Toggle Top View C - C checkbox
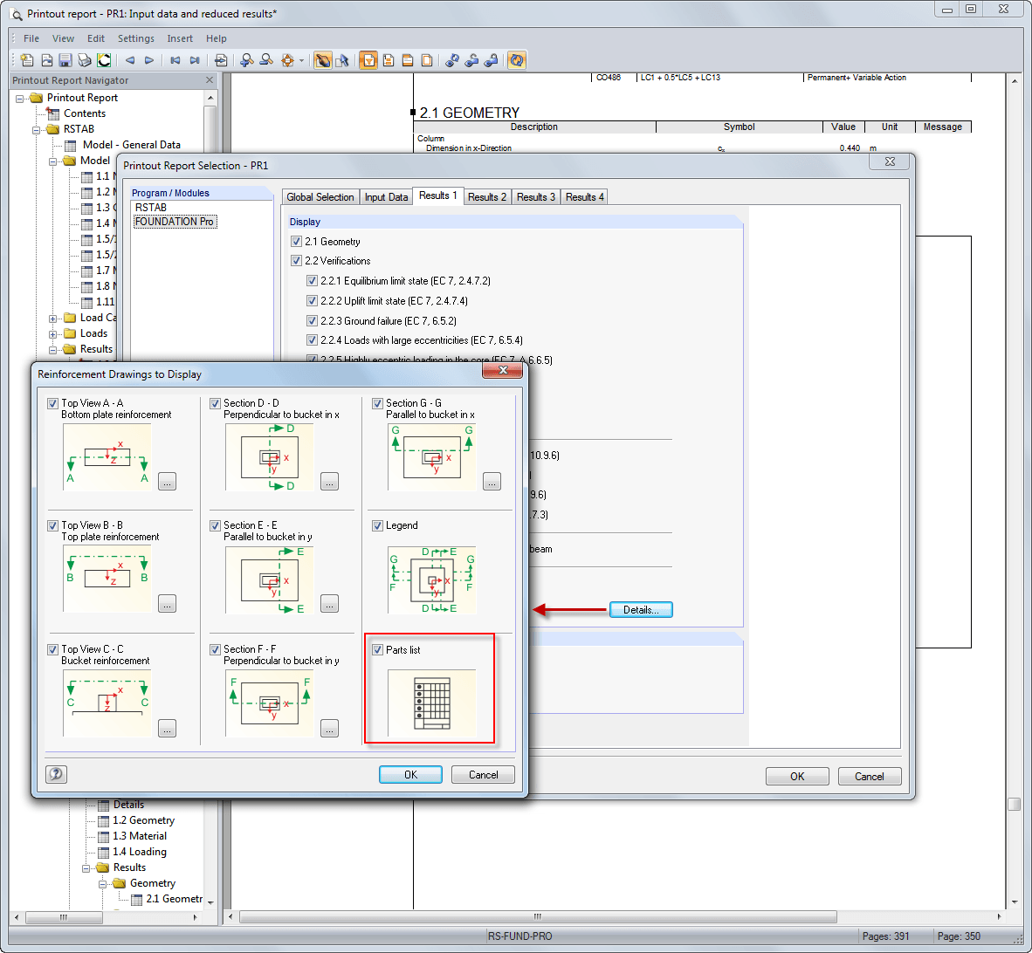1032x953 pixels. pos(52,649)
